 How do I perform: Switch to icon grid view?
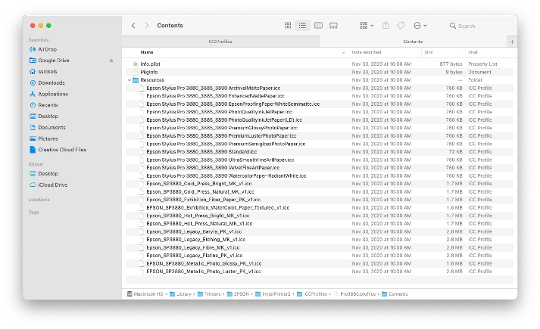click(288, 26)
